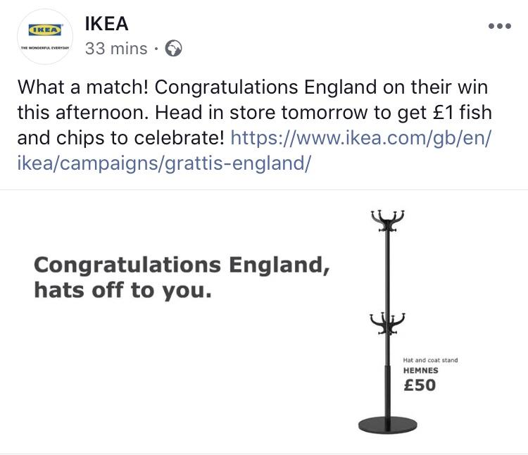528x455 pixels.
Task: Open the hat and coat stand image
Action: tap(387, 322)
